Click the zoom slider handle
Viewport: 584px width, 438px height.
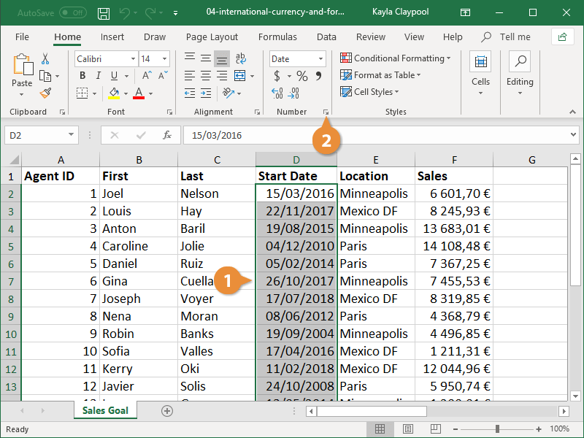pos(497,429)
